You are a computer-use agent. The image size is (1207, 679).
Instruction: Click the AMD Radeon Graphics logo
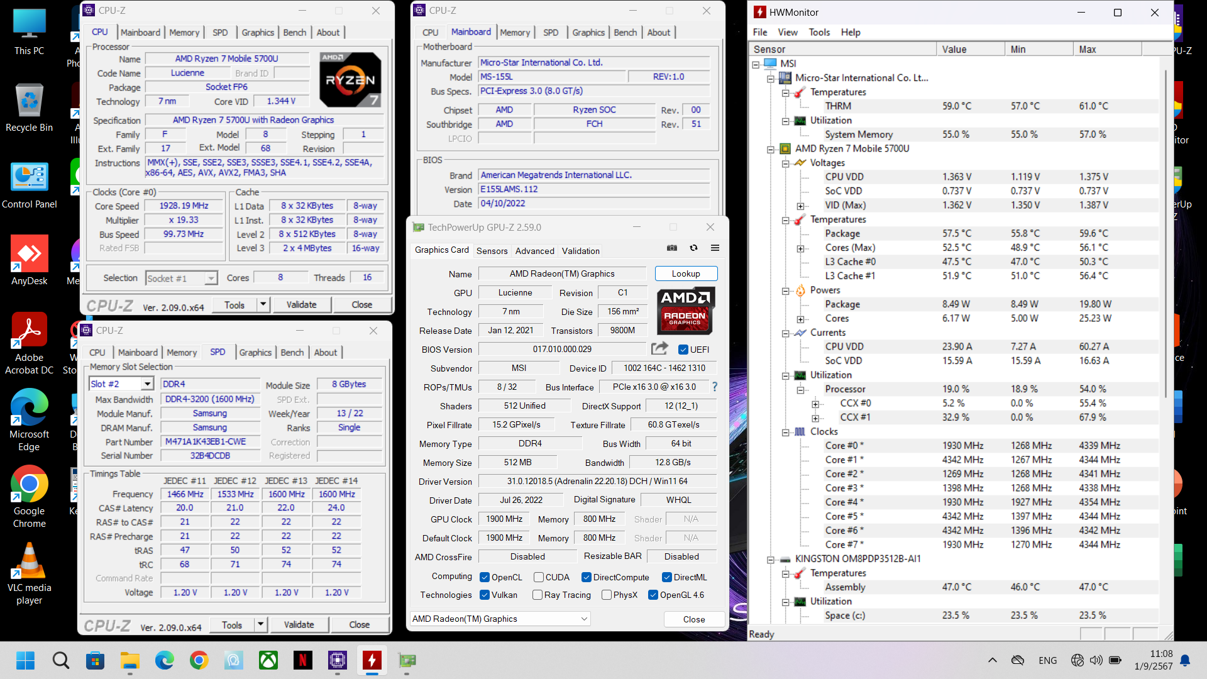[x=685, y=311]
